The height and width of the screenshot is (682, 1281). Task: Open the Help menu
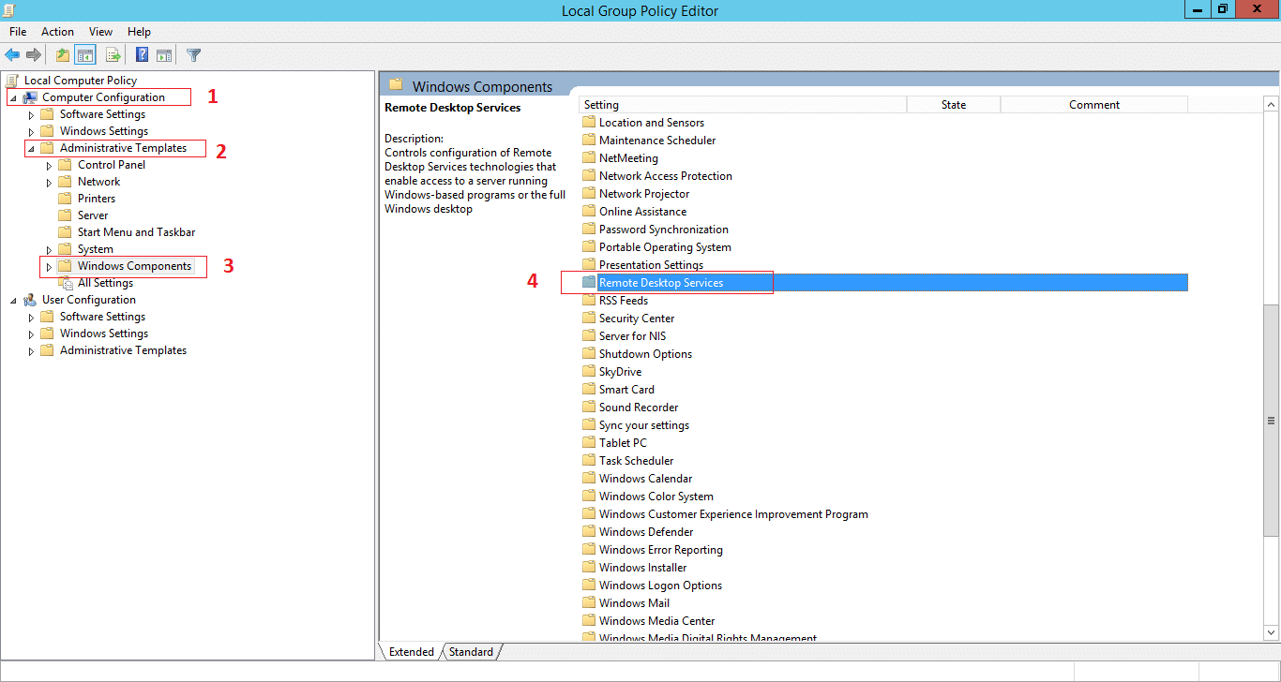click(139, 32)
